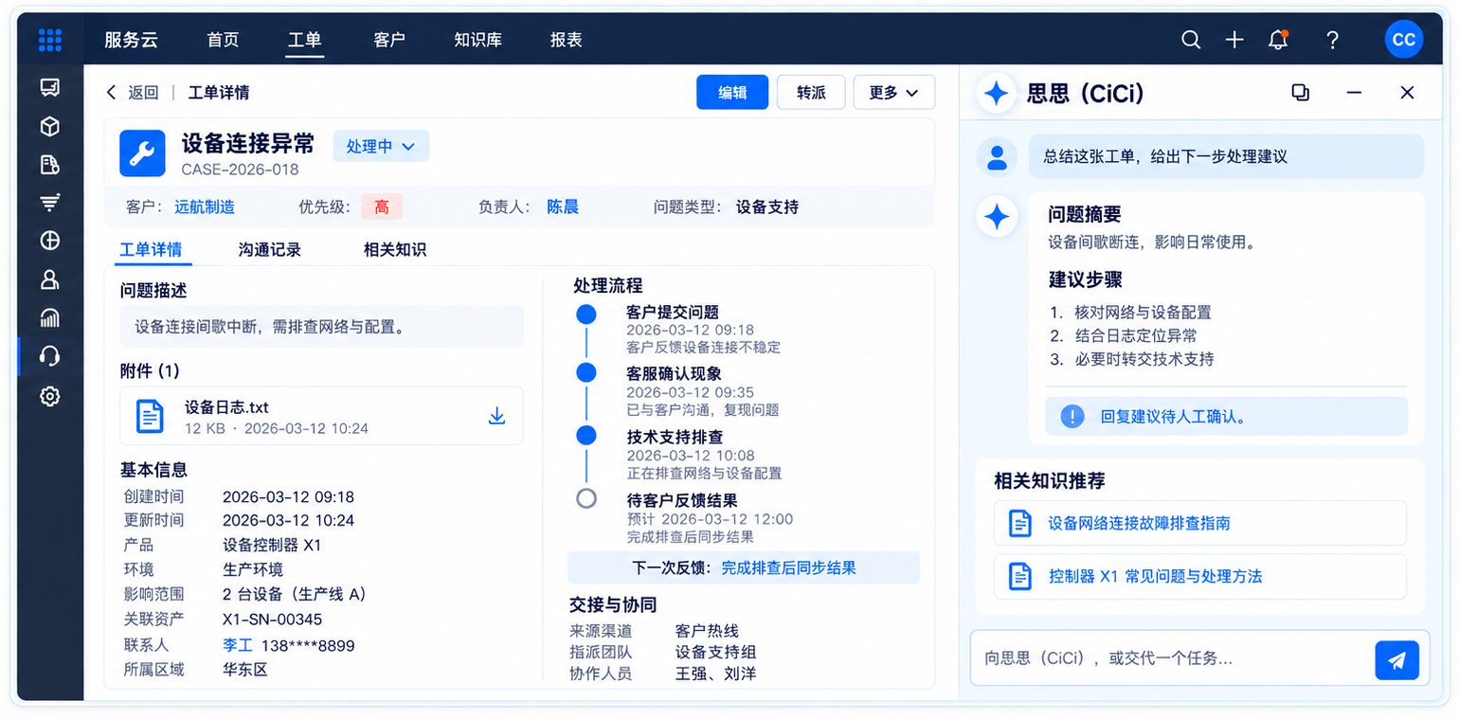Open the globe circle icon in sidebar
The height and width of the screenshot is (719, 1459).
[x=50, y=241]
